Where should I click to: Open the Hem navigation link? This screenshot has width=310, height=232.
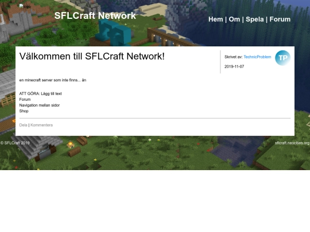[215, 19]
